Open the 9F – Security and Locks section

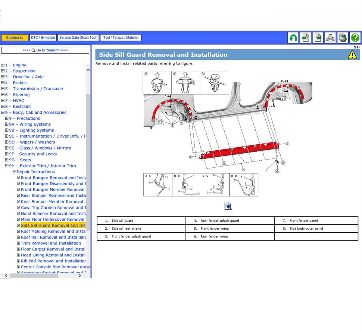[x=33, y=154]
